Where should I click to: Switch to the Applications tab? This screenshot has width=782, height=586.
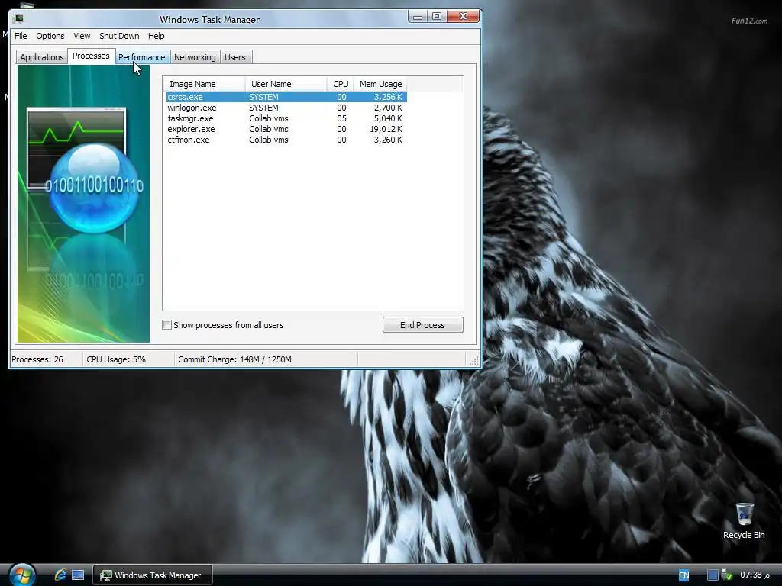[x=42, y=57]
